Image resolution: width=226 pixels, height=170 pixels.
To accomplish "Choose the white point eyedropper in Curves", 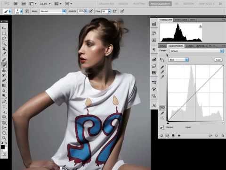I will click(162, 76).
